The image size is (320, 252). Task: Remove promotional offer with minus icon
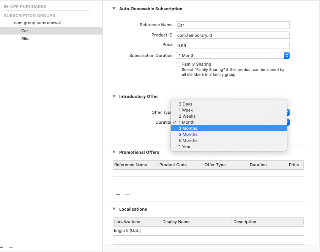(x=127, y=194)
